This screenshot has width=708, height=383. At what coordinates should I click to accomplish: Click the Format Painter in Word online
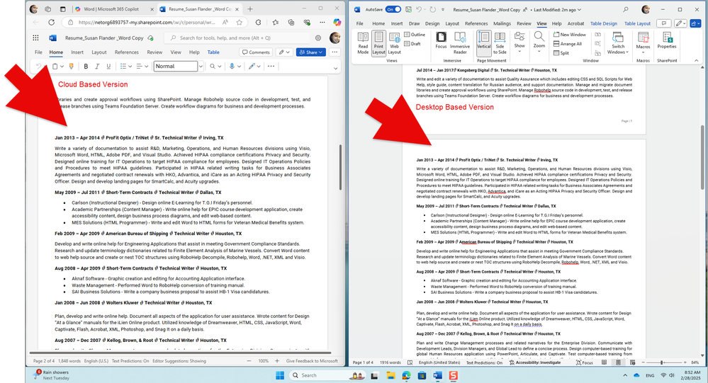71,67
